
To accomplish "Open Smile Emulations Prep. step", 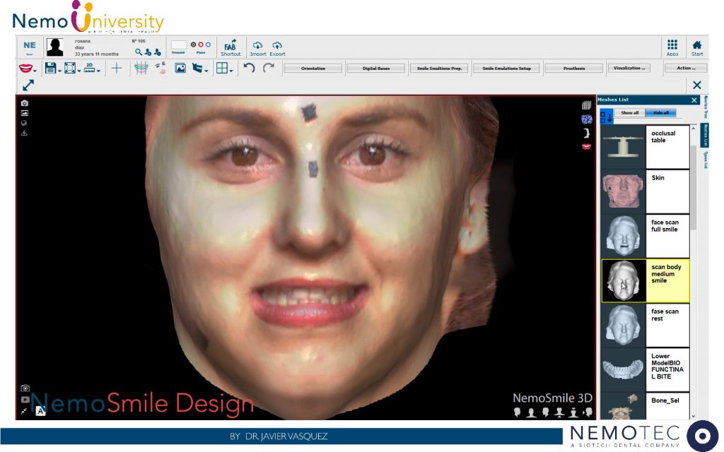I will pos(439,69).
